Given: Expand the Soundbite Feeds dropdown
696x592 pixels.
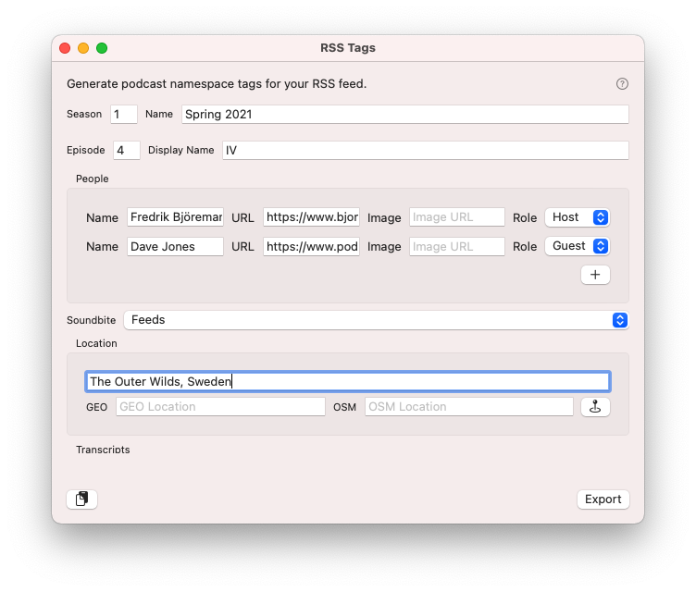Looking at the screenshot, I should [376, 320].
